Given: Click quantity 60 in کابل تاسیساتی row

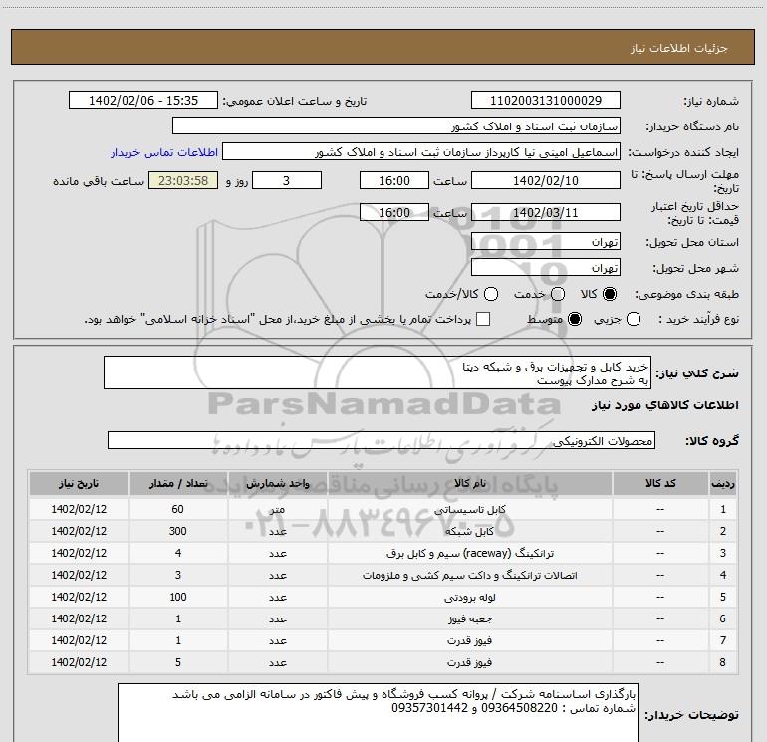Looking at the screenshot, I should tap(178, 509).
